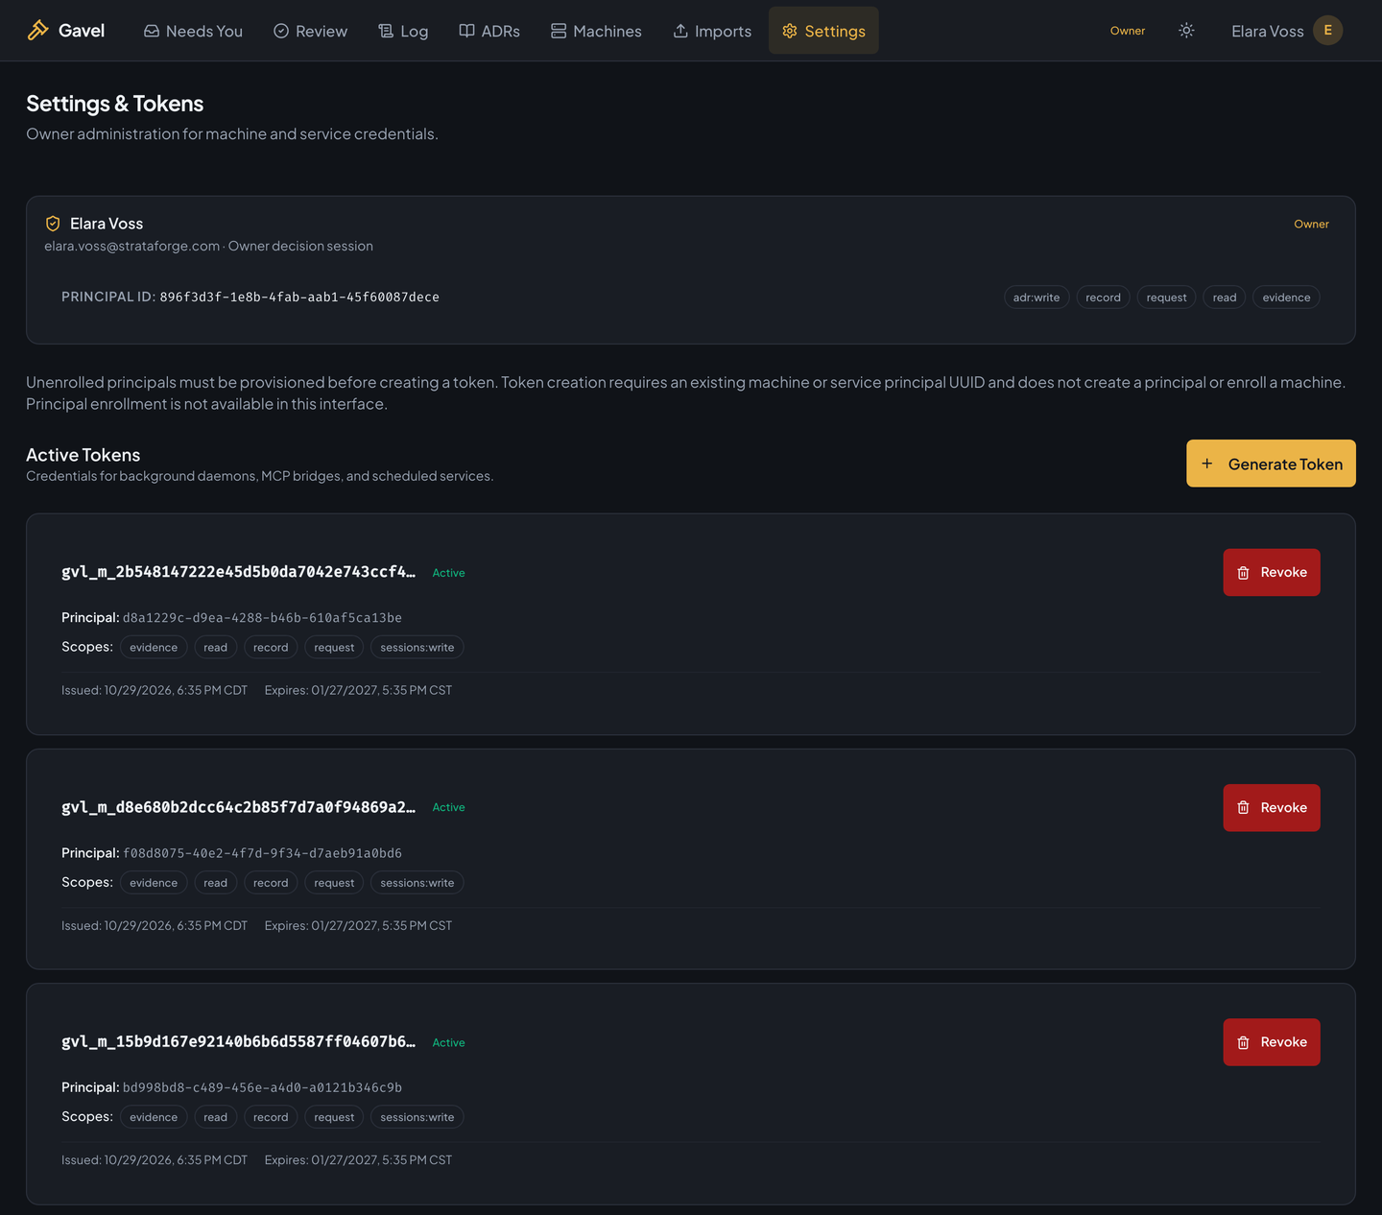1382x1215 pixels.
Task: Revoke token gvl_m_15b9d167e921
Action: point(1272,1042)
